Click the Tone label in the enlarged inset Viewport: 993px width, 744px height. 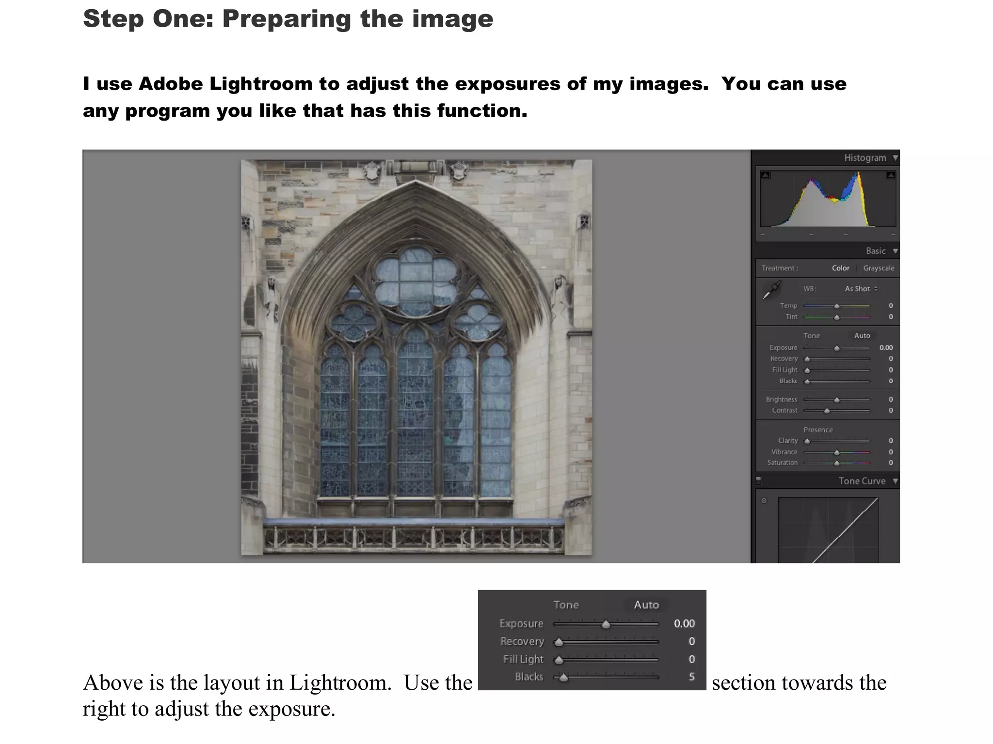[x=566, y=604]
